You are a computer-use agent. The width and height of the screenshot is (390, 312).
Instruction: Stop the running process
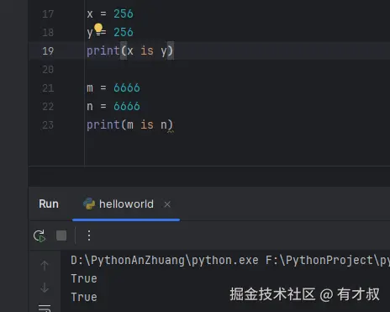click(x=61, y=235)
